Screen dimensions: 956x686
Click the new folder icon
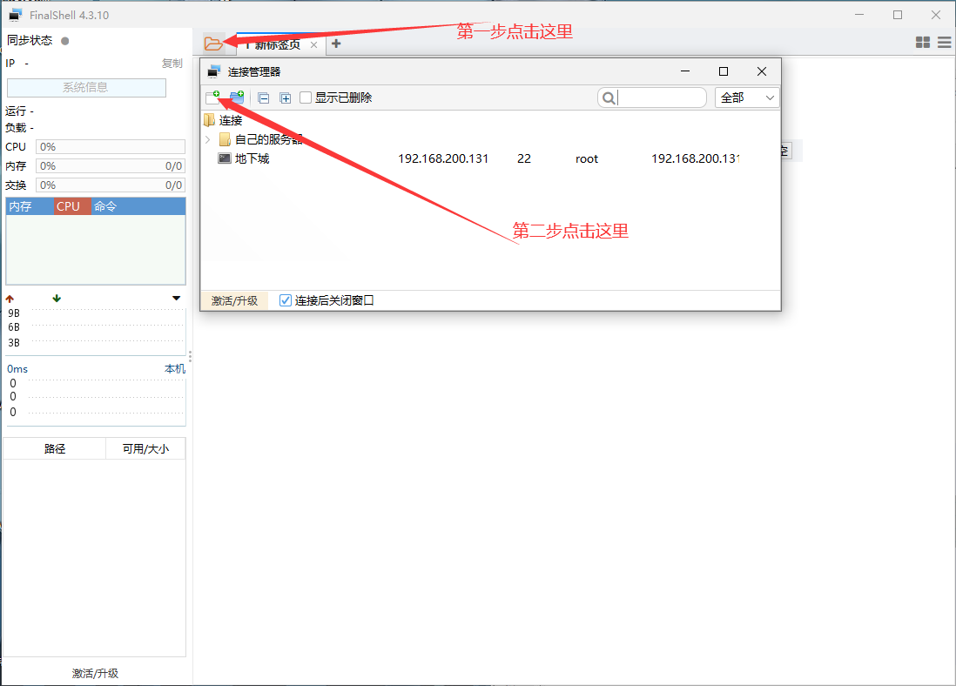pyautogui.click(x=237, y=98)
